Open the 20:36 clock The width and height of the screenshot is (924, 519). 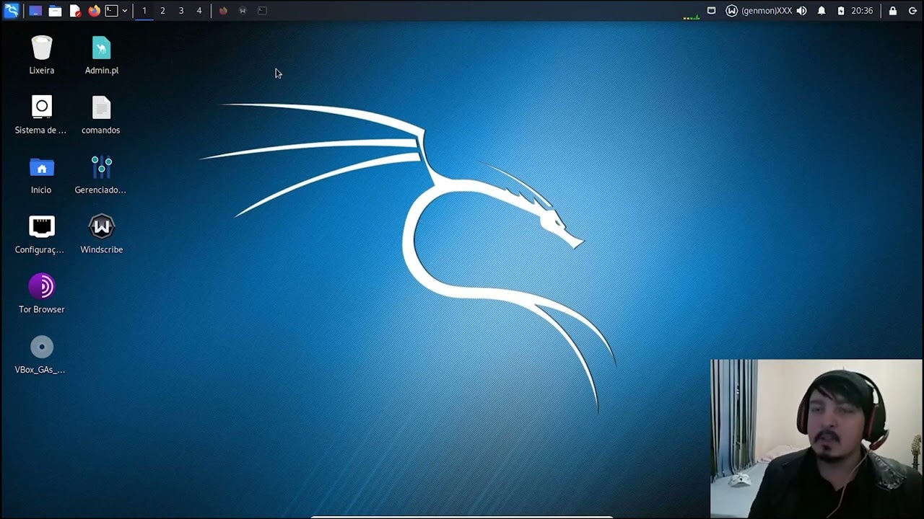coord(862,11)
